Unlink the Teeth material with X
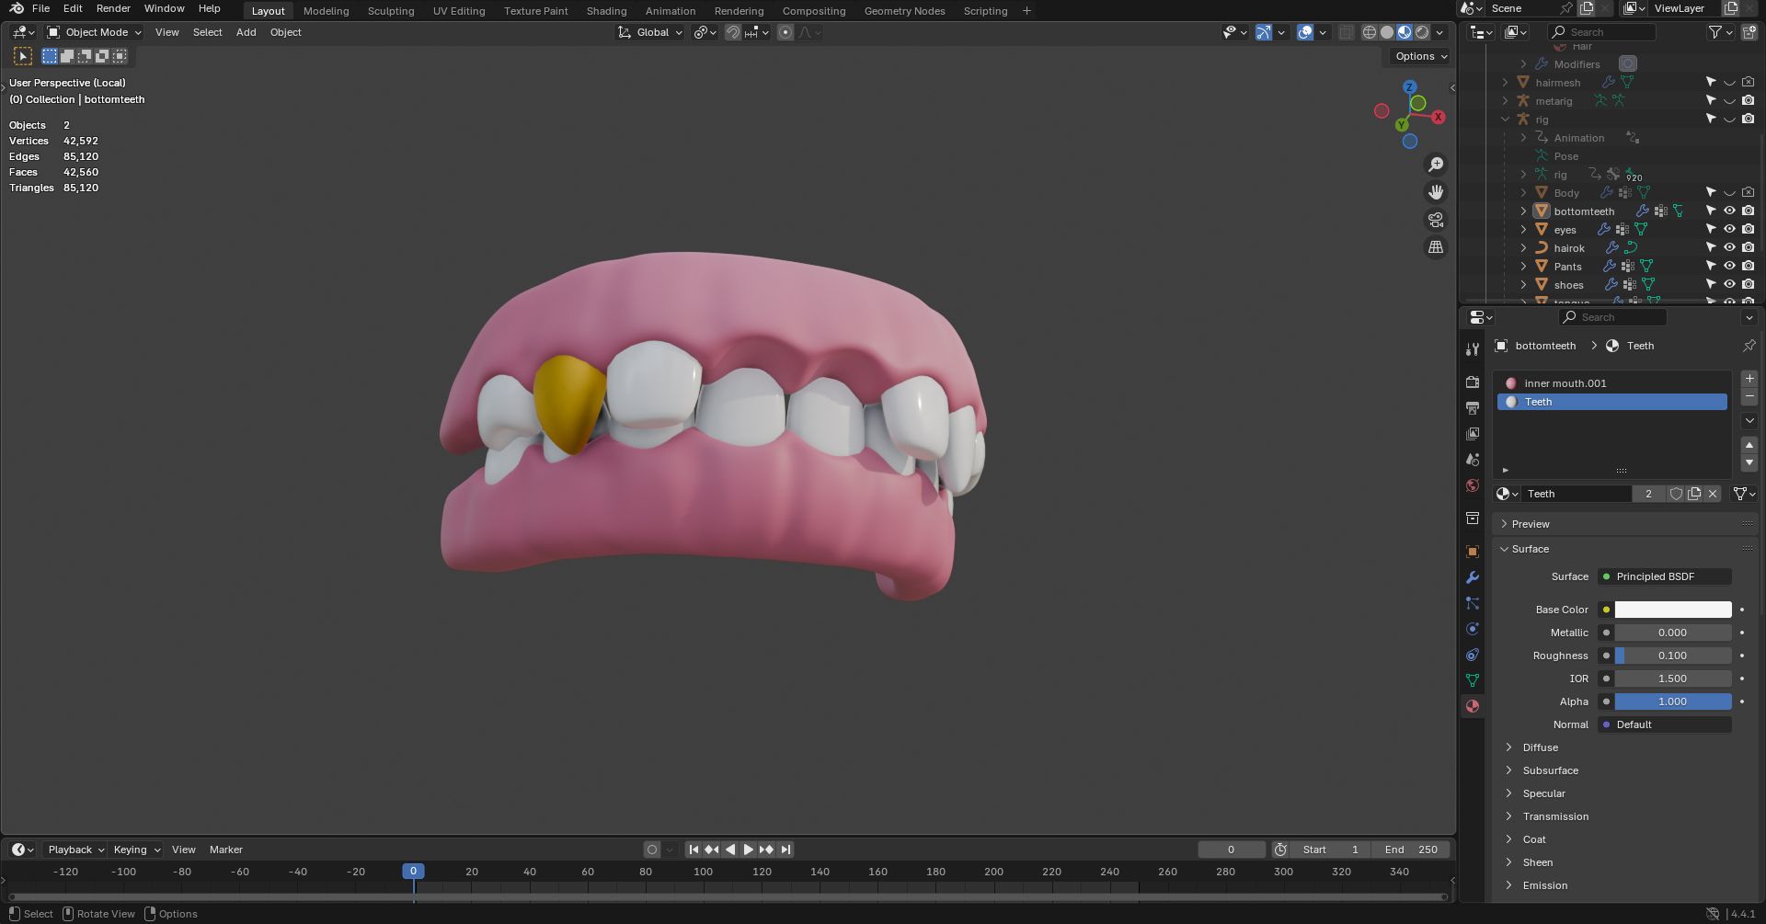The image size is (1766, 924). tap(1713, 494)
